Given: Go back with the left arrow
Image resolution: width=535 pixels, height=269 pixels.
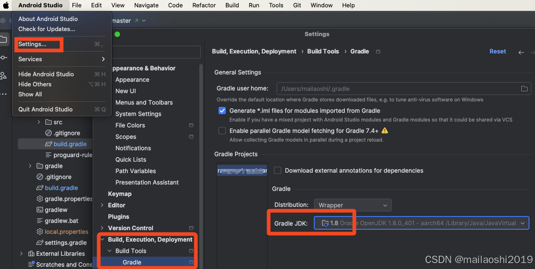Looking at the screenshot, I should pyautogui.click(x=521, y=52).
